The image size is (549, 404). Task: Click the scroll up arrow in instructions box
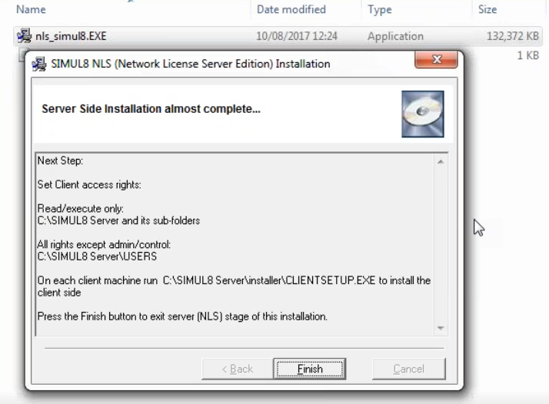(441, 162)
